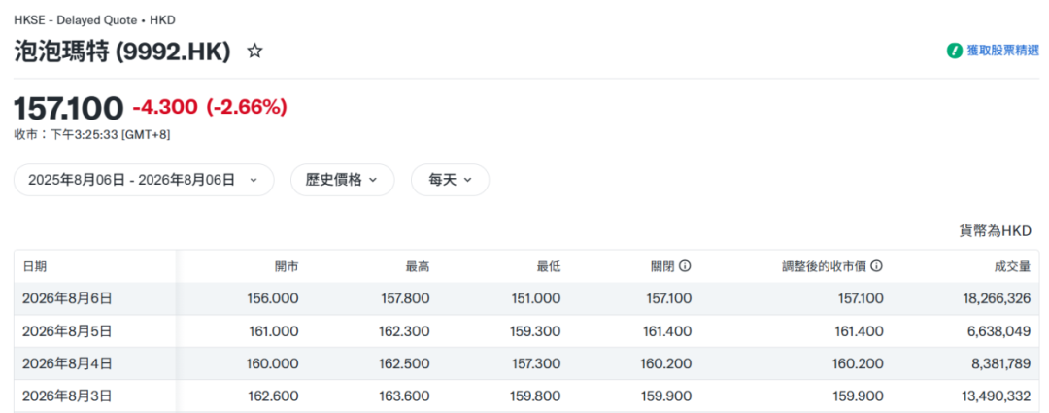Select the low value 157.300
Image resolution: width=1049 pixels, height=413 pixels.
(538, 363)
